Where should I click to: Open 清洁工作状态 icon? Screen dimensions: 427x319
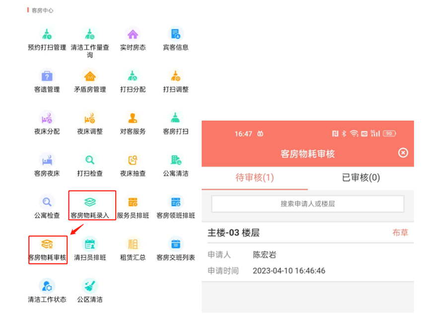pos(47,286)
